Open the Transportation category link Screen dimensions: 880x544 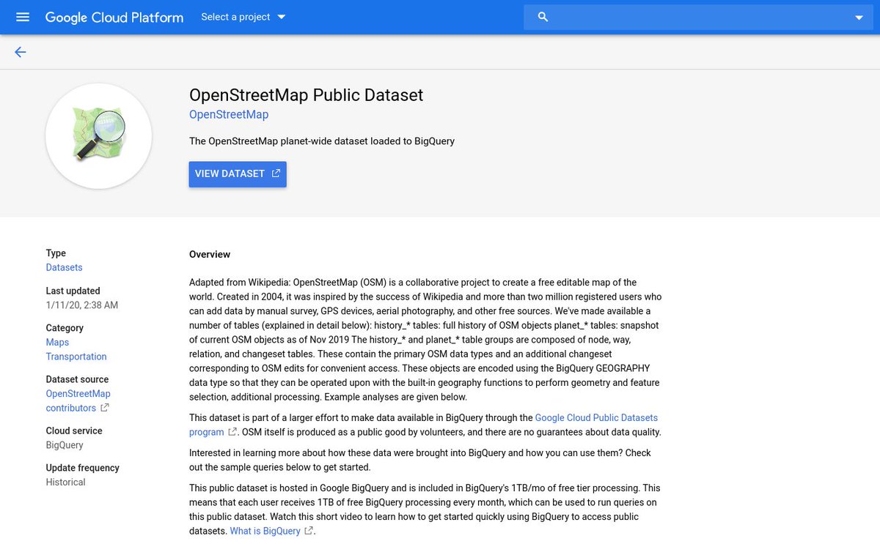[x=76, y=357]
